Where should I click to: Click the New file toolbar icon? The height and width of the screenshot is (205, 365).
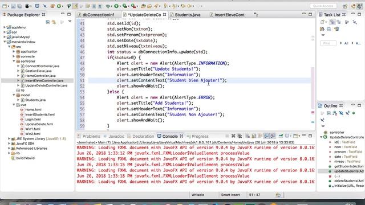coord(4,6)
